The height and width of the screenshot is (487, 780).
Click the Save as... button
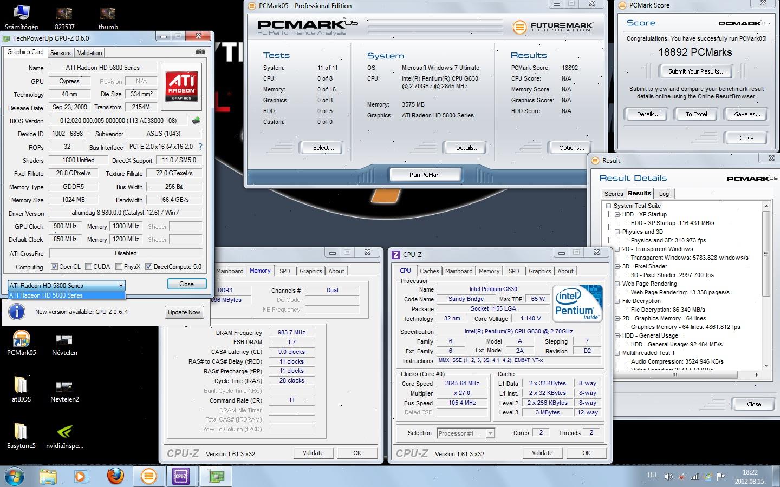coord(747,114)
